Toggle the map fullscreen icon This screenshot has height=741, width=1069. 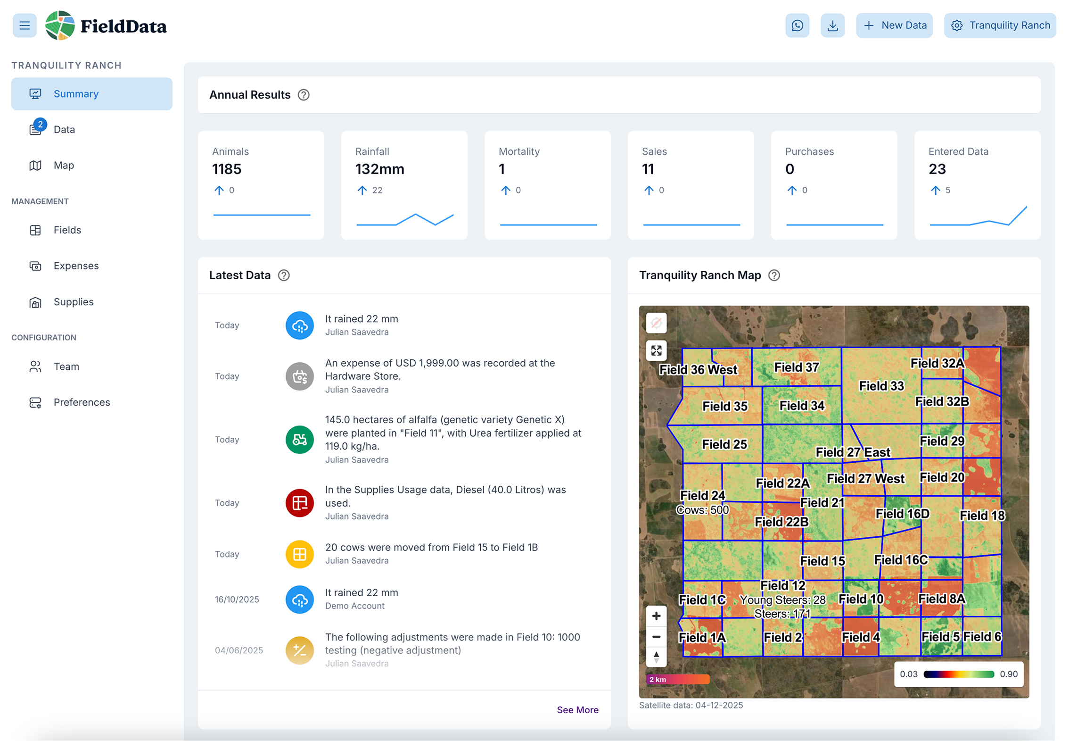(656, 350)
